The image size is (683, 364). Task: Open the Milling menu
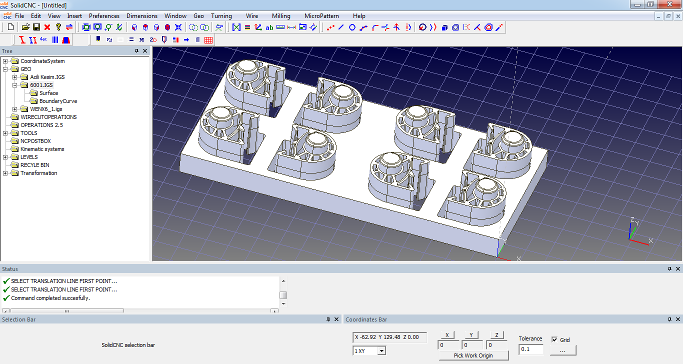point(281,16)
